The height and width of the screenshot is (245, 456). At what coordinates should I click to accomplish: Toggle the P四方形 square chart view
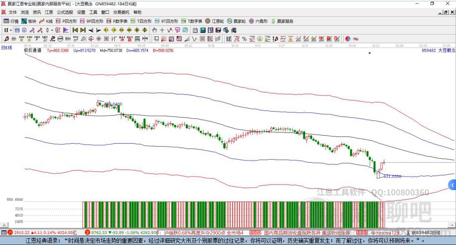(66, 21)
